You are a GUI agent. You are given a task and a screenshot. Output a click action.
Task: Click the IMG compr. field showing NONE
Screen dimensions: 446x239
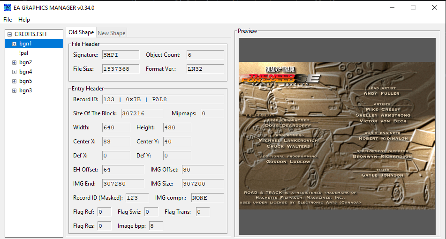[x=207, y=198]
